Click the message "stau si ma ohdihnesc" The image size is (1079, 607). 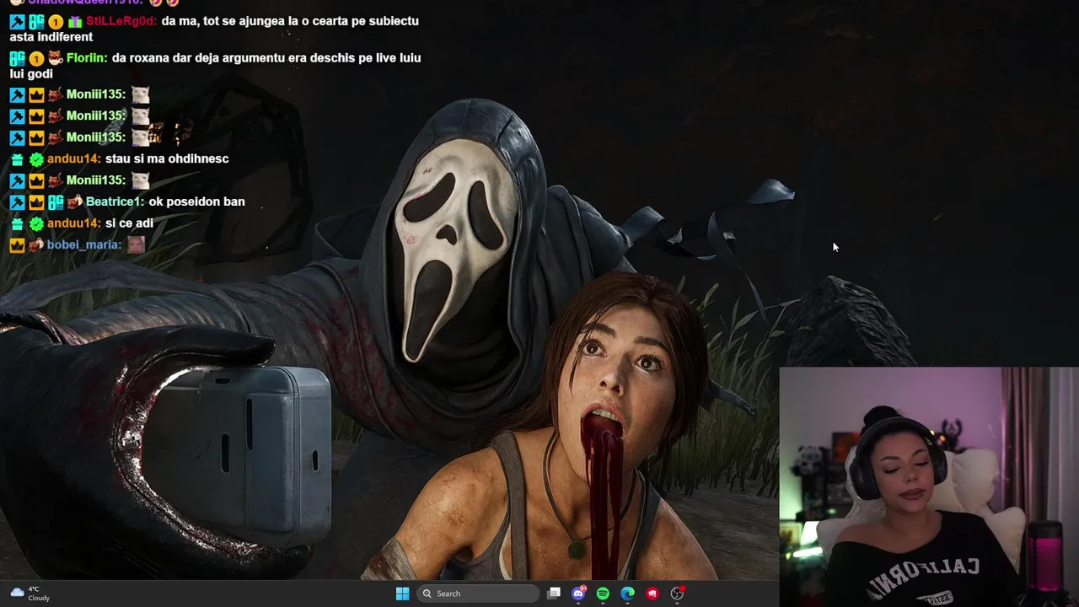pyautogui.click(x=167, y=158)
